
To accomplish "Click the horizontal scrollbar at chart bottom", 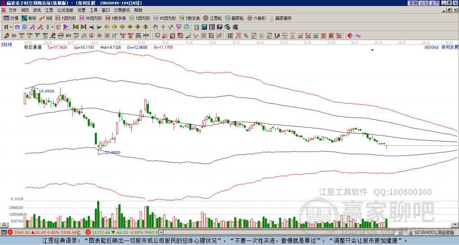I will point(281,232).
